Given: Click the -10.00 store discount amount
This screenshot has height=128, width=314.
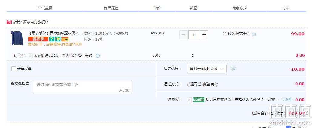Looking at the screenshot, I should [296, 69].
